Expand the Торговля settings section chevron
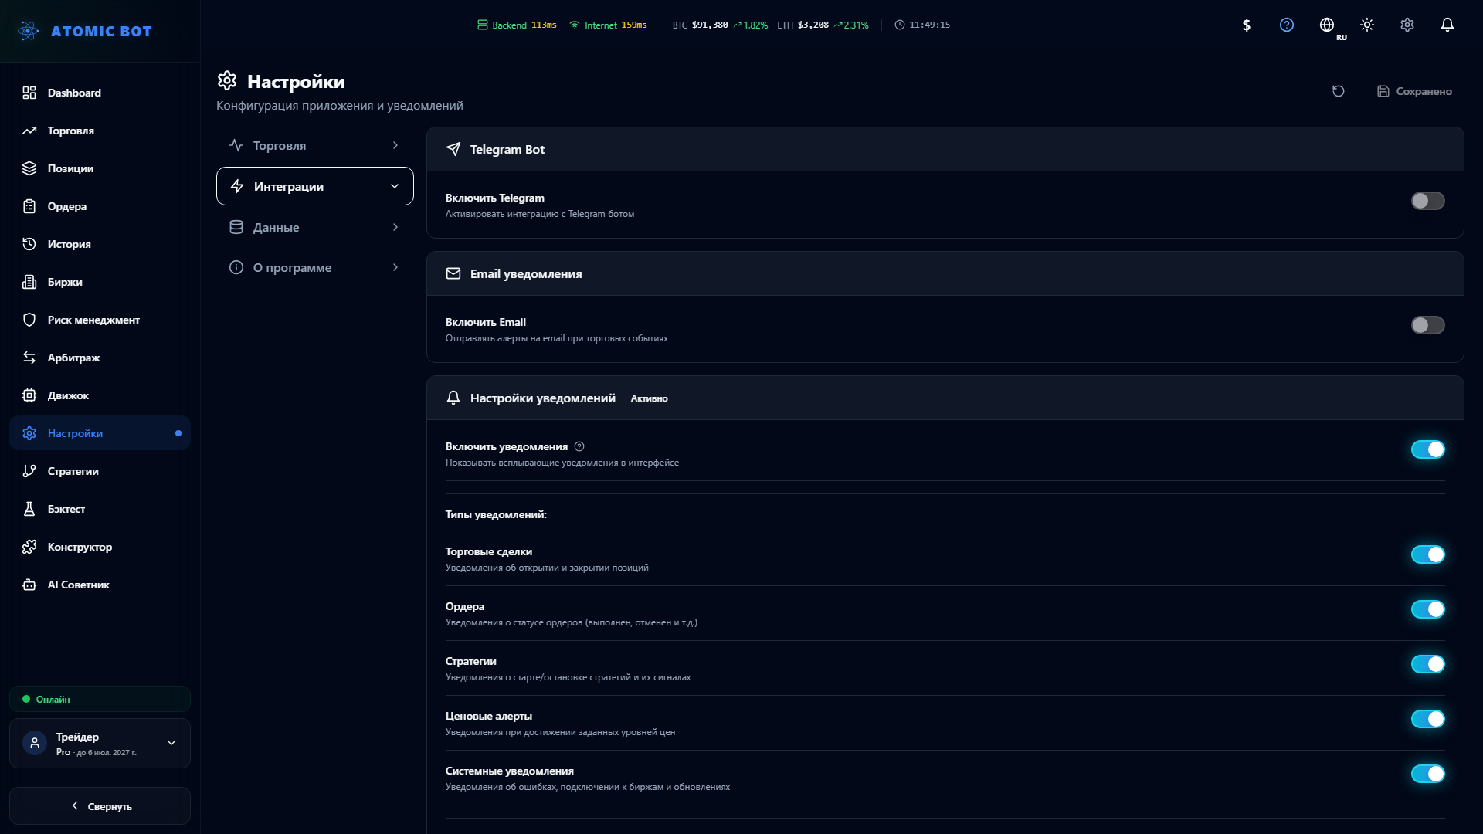The height and width of the screenshot is (834, 1483). (395, 145)
